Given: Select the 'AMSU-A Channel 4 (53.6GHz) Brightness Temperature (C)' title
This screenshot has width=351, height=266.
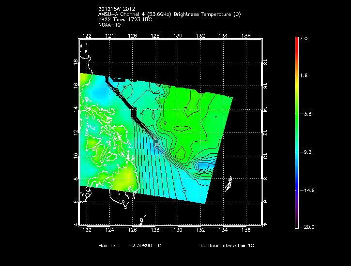Looking at the screenshot, I should (169, 15).
